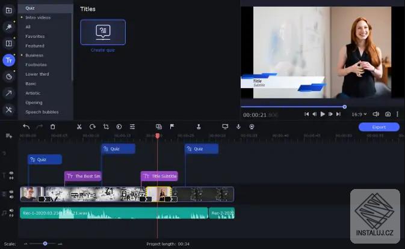Click the Export button
Viewport: 405px width, 249px height.
(x=379, y=127)
